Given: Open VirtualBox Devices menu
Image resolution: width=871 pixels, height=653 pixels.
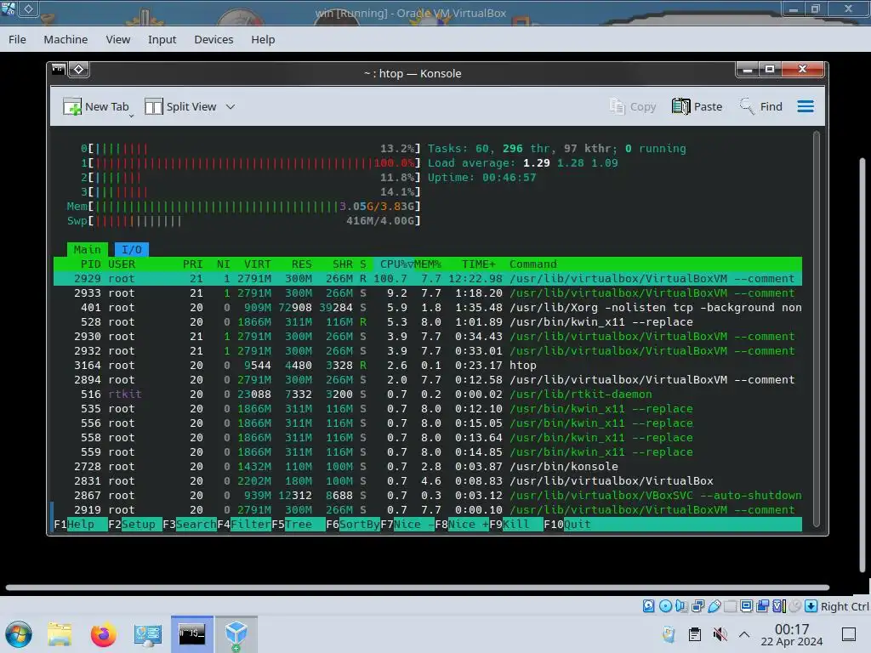Looking at the screenshot, I should click(213, 39).
